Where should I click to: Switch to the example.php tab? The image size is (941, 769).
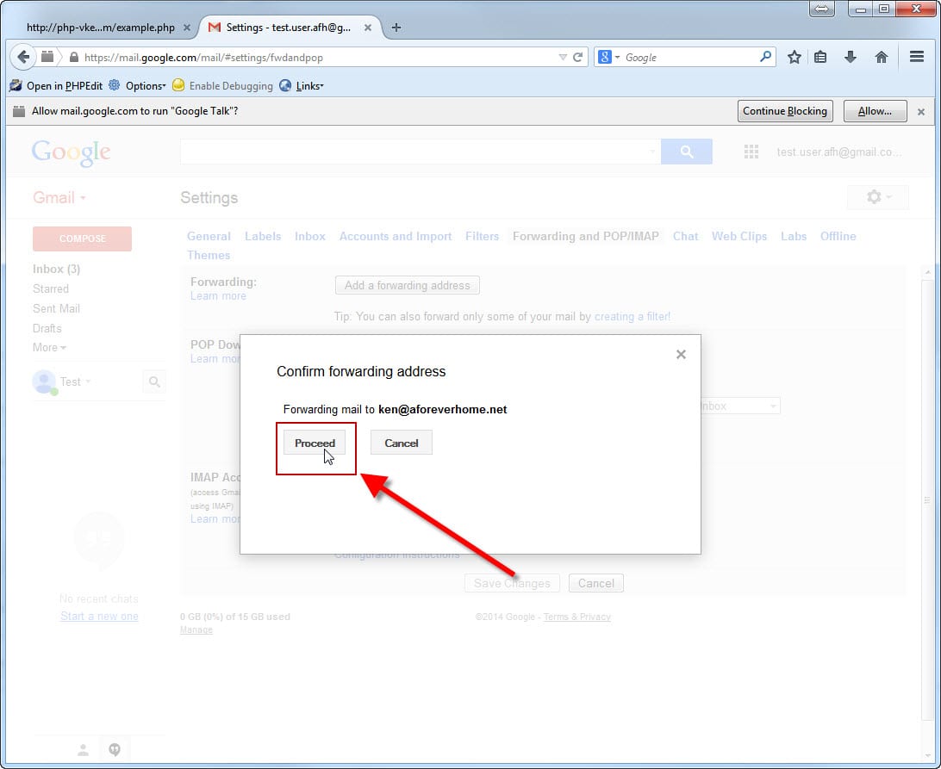pyautogui.click(x=100, y=28)
